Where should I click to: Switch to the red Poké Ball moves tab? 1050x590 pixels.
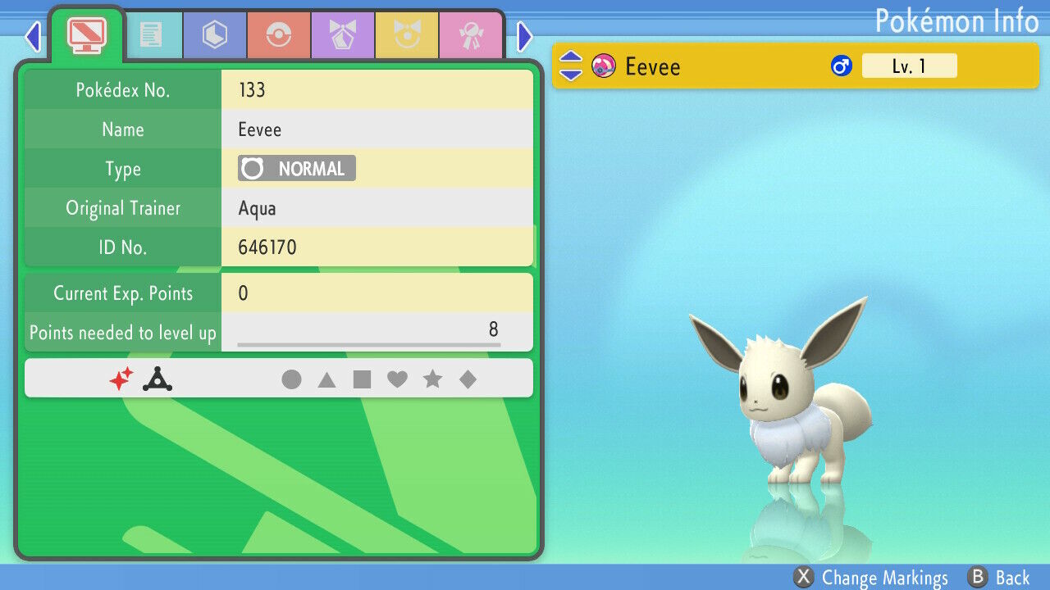tap(278, 35)
